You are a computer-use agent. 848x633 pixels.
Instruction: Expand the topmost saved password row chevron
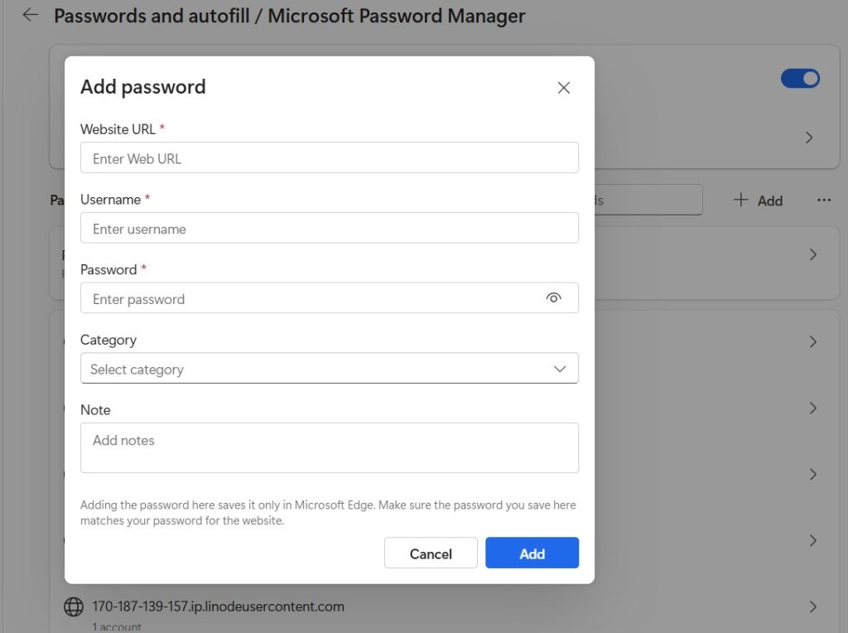(813, 254)
